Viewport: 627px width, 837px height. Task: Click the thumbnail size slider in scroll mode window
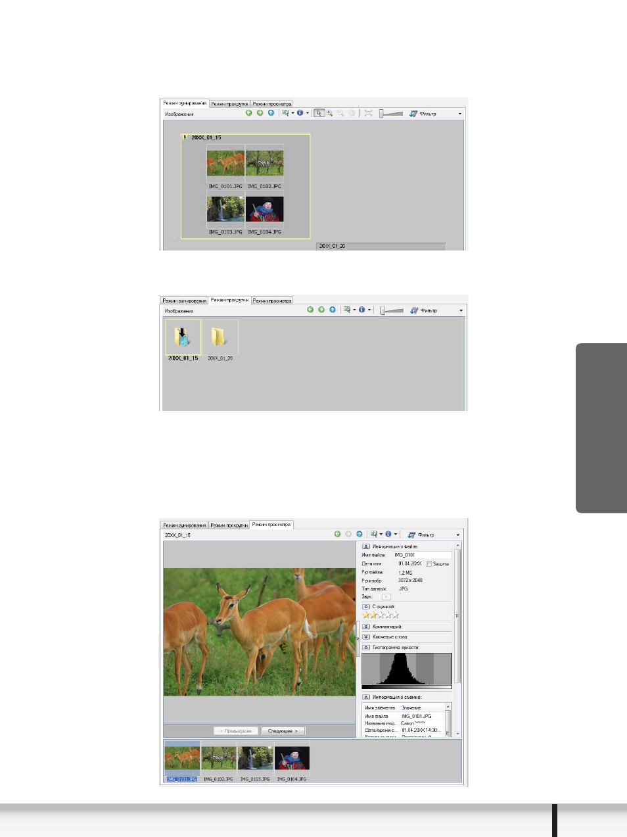(x=392, y=310)
